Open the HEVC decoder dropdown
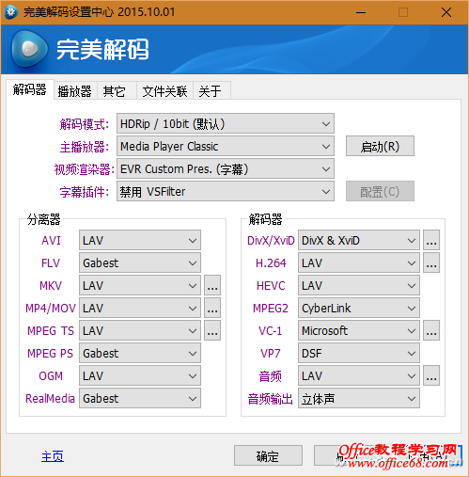 coord(359,285)
